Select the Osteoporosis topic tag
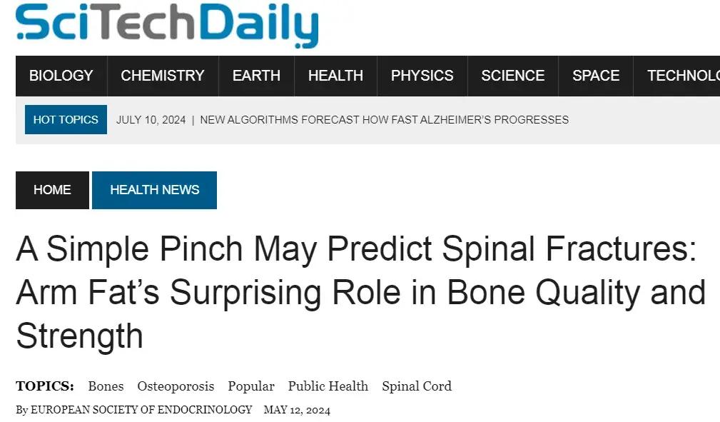This screenshot has height=422, width=720. [176, 386]
